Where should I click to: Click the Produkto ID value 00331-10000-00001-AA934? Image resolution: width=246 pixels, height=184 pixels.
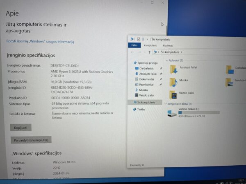point(71,98)
